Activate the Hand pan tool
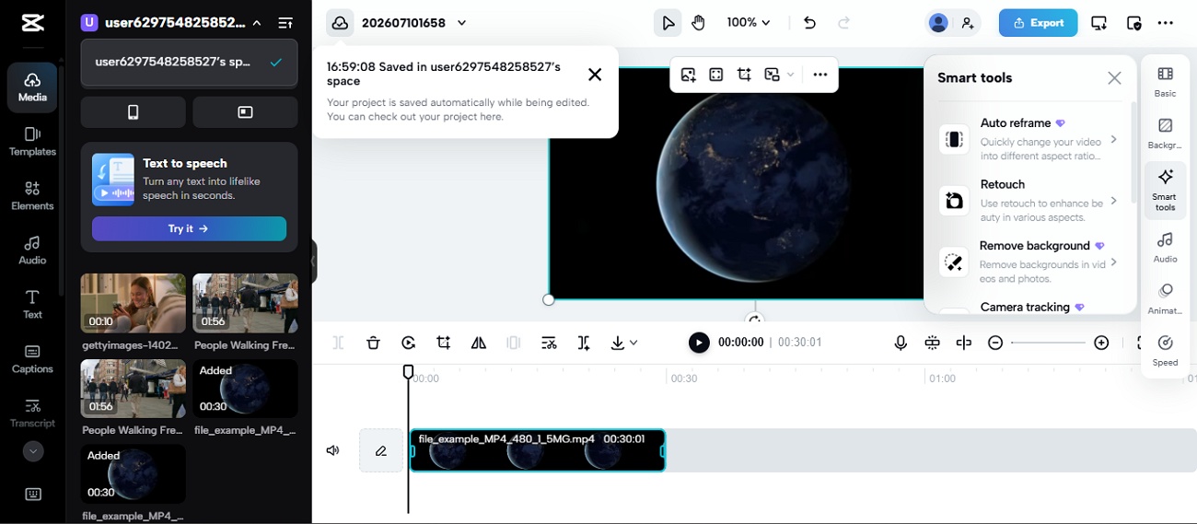 (x=698, y=23)
